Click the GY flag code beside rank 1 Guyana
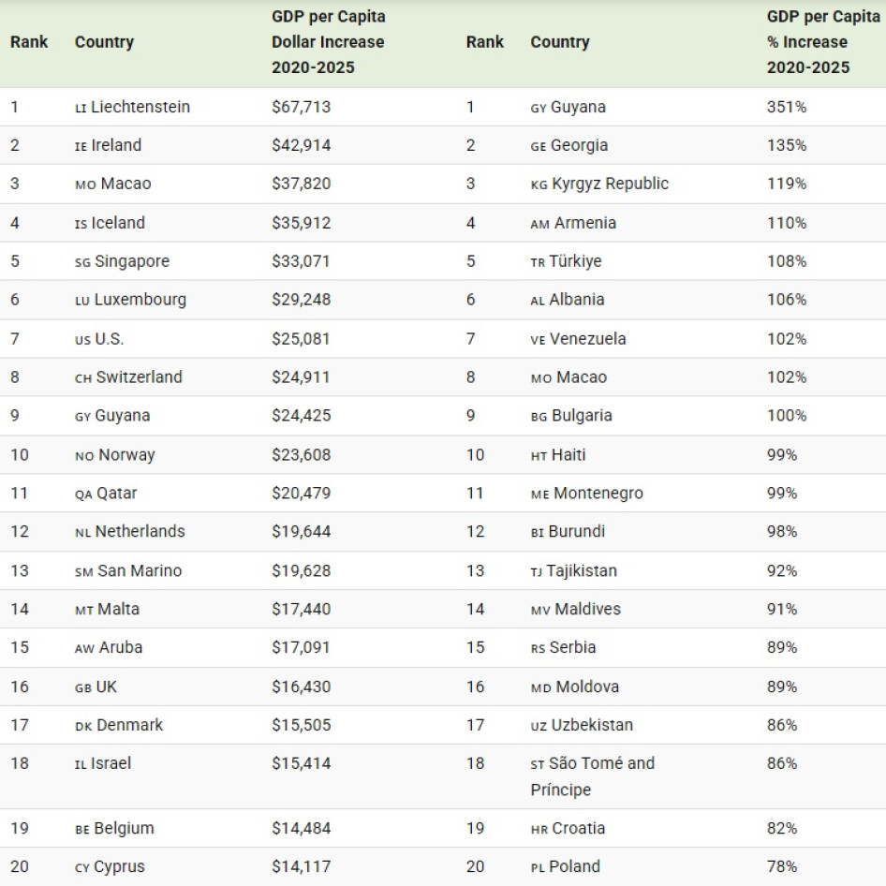This screenshot has height=886, width=886. click(538, 108)
